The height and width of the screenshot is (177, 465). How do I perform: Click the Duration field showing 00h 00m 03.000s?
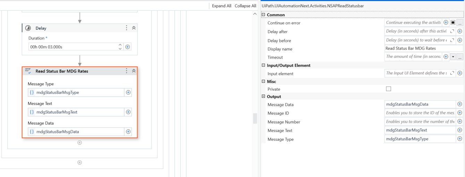pyautogui.click(x=73, y=46)
